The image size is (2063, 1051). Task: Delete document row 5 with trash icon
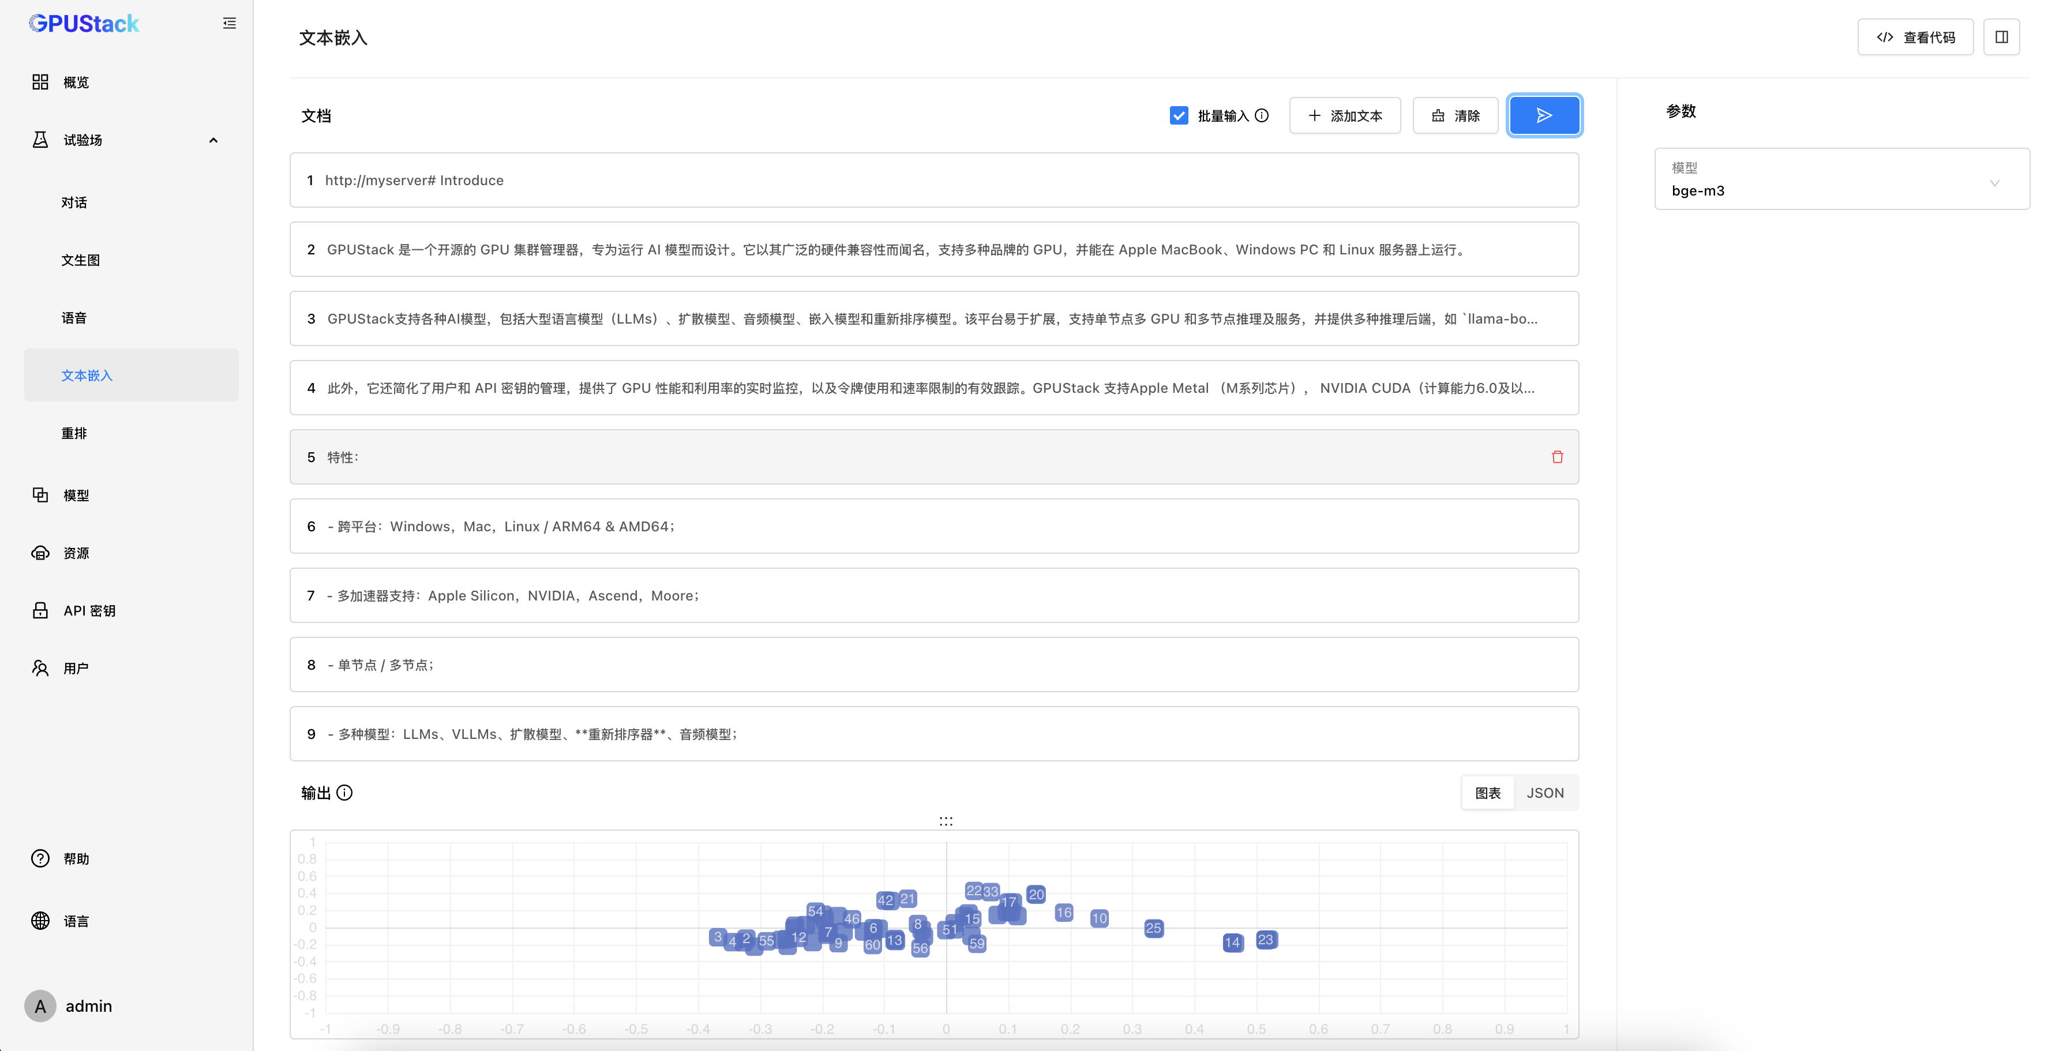tap(1557, 457)
